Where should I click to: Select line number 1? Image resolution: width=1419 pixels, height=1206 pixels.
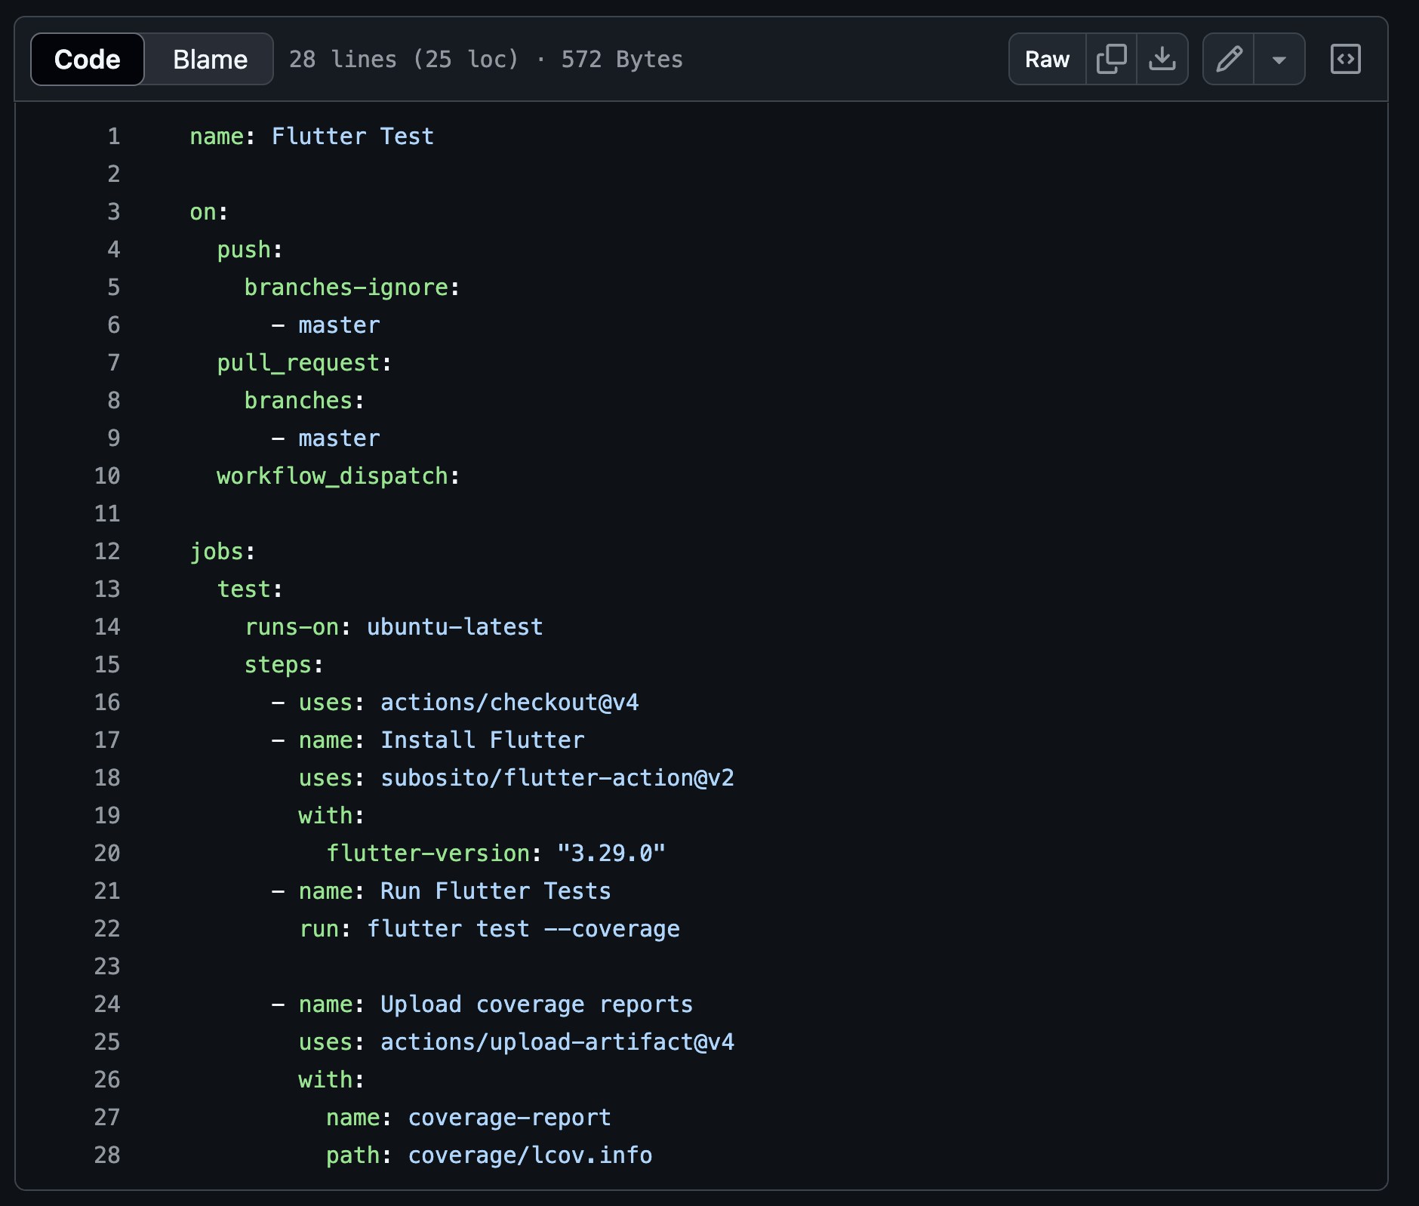coord(114,136)
